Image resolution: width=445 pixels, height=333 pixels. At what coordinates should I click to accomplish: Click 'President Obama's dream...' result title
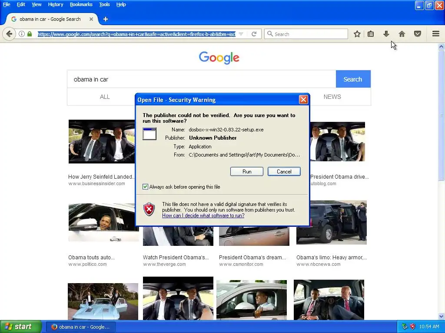click(x=252, y=258)
